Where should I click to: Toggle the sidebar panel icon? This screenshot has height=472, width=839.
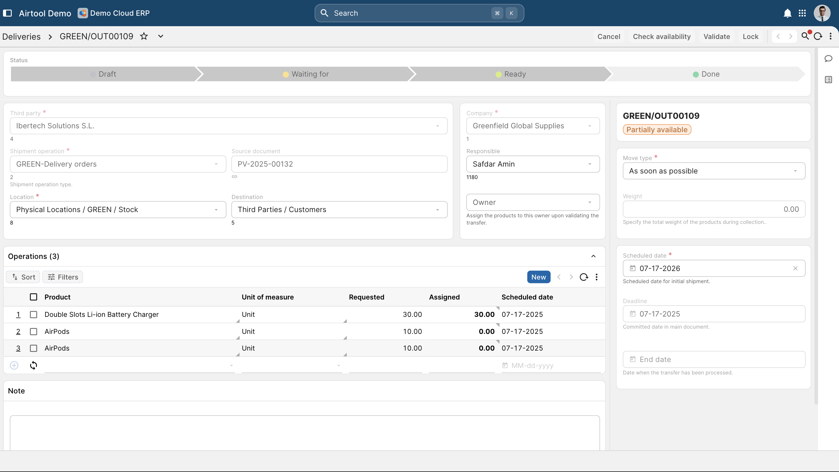click(x=7, y=13)
